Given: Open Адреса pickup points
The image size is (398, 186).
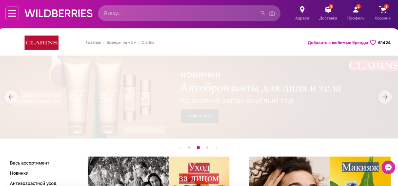Looking at the screenshot, I should (302, 13).
